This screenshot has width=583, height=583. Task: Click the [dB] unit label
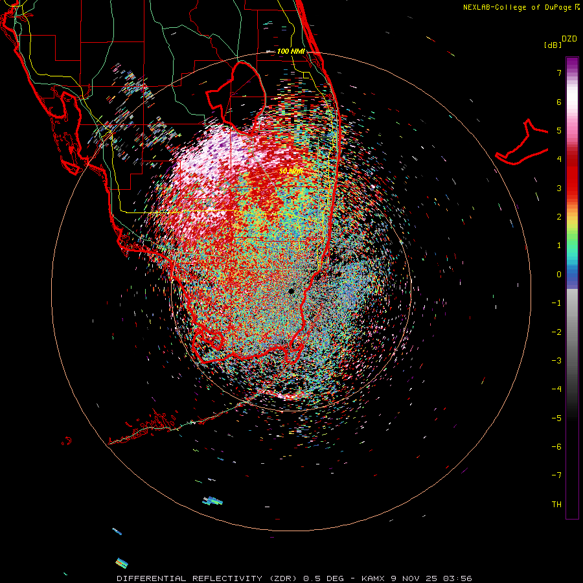(x=553, y=45)
